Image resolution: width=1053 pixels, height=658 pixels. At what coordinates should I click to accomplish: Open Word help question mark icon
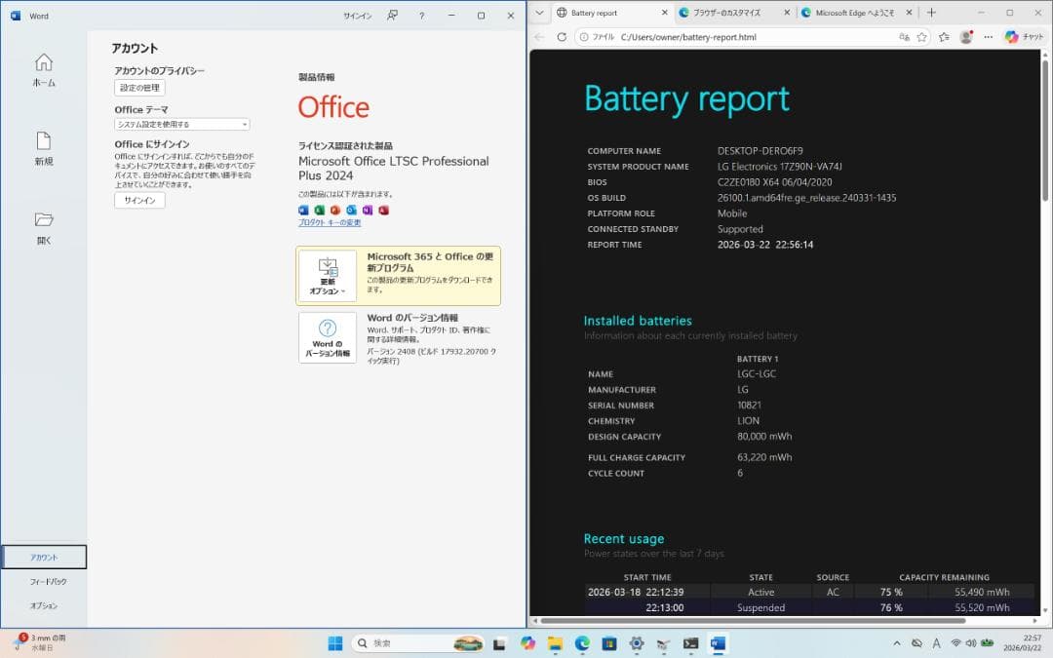(422, 16)
